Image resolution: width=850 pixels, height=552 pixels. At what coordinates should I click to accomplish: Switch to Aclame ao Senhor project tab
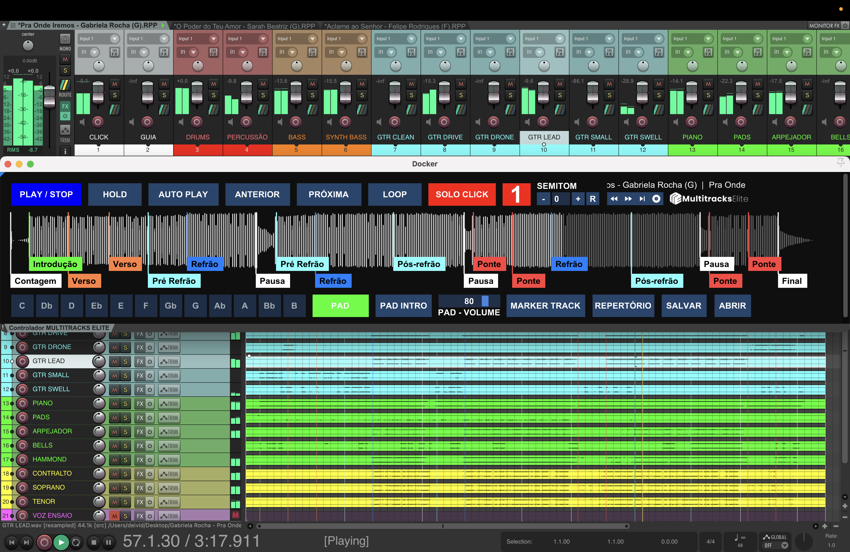point(394,26)
